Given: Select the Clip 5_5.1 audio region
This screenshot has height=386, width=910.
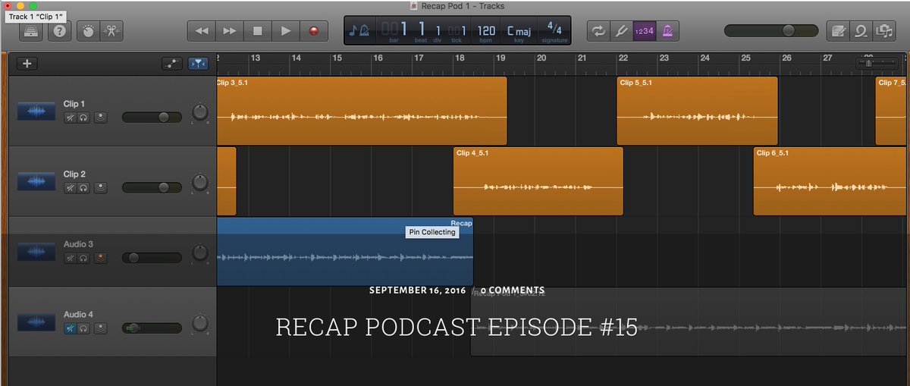Looking at the screenshot, I should click(697, 111).
